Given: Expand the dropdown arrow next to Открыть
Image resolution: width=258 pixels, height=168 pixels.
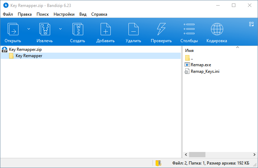Looking at the screenshot, I should click(x=29, y=29).
